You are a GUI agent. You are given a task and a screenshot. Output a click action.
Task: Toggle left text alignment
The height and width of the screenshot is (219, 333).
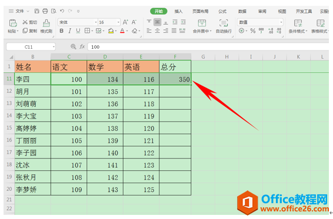pos(149,31)
